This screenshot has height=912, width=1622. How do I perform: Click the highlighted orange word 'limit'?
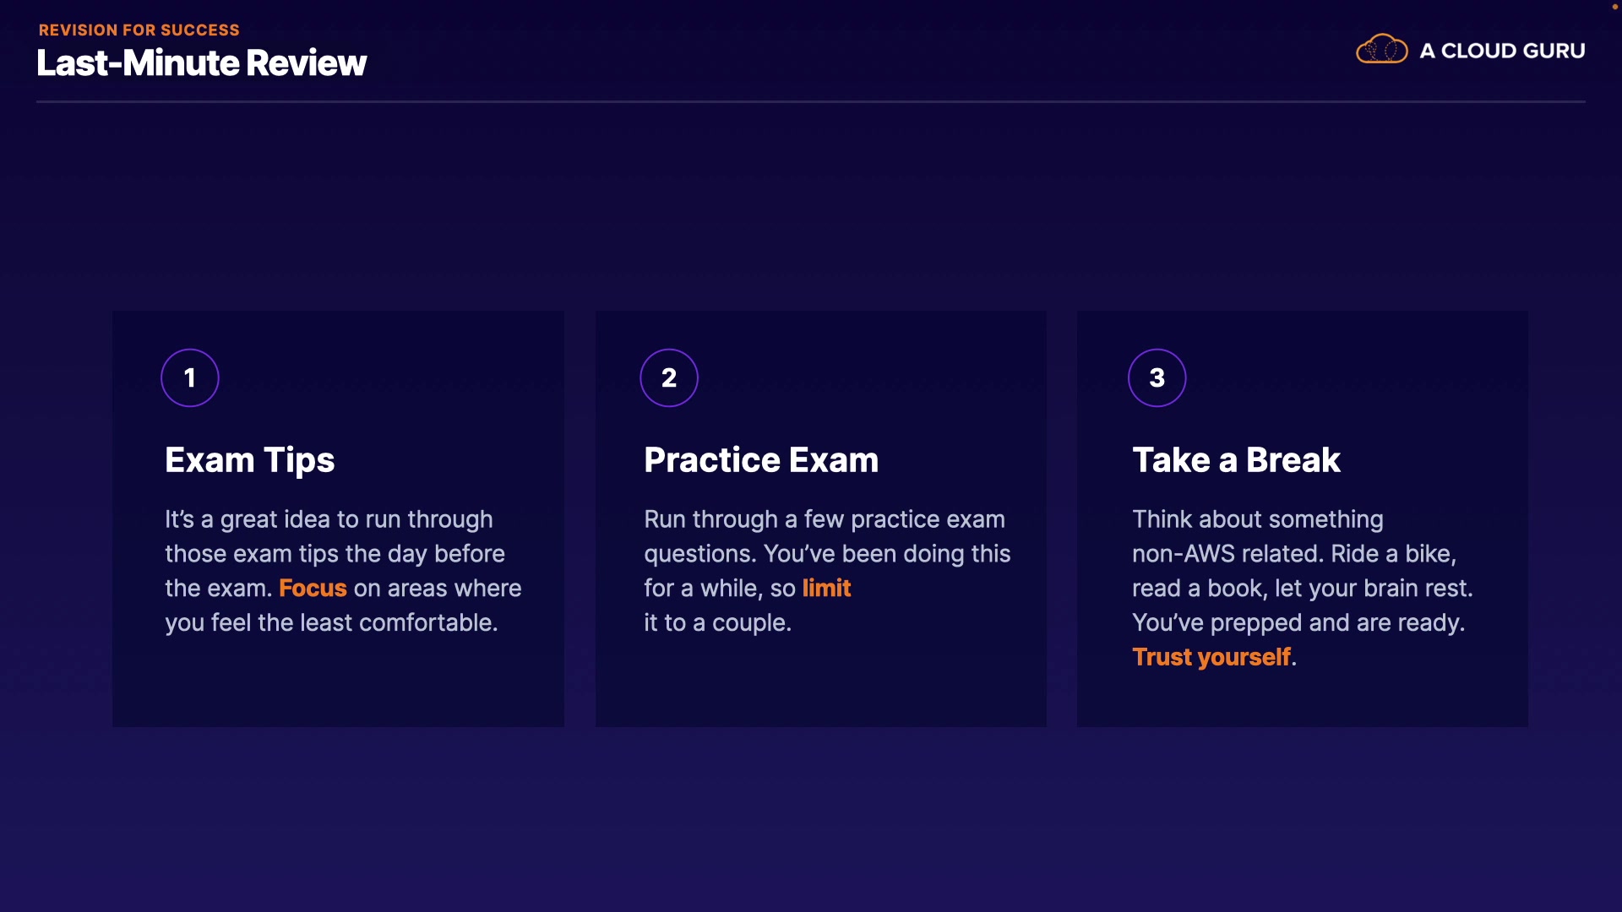pos(826,589)
